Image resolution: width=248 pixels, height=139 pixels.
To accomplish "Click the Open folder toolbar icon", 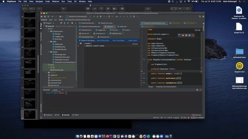I will [41, 16].
